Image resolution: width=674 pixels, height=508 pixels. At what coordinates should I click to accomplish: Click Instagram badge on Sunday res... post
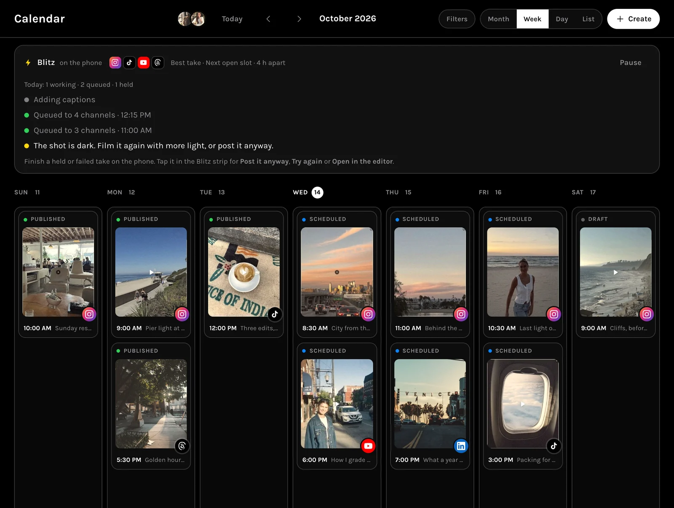[89, 314]
